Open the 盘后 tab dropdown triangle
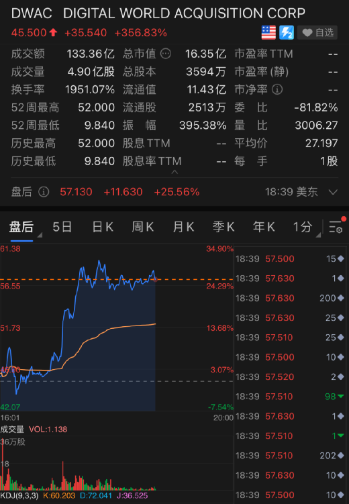The height and width of the screenshot is (504, 349). point(40,236)
